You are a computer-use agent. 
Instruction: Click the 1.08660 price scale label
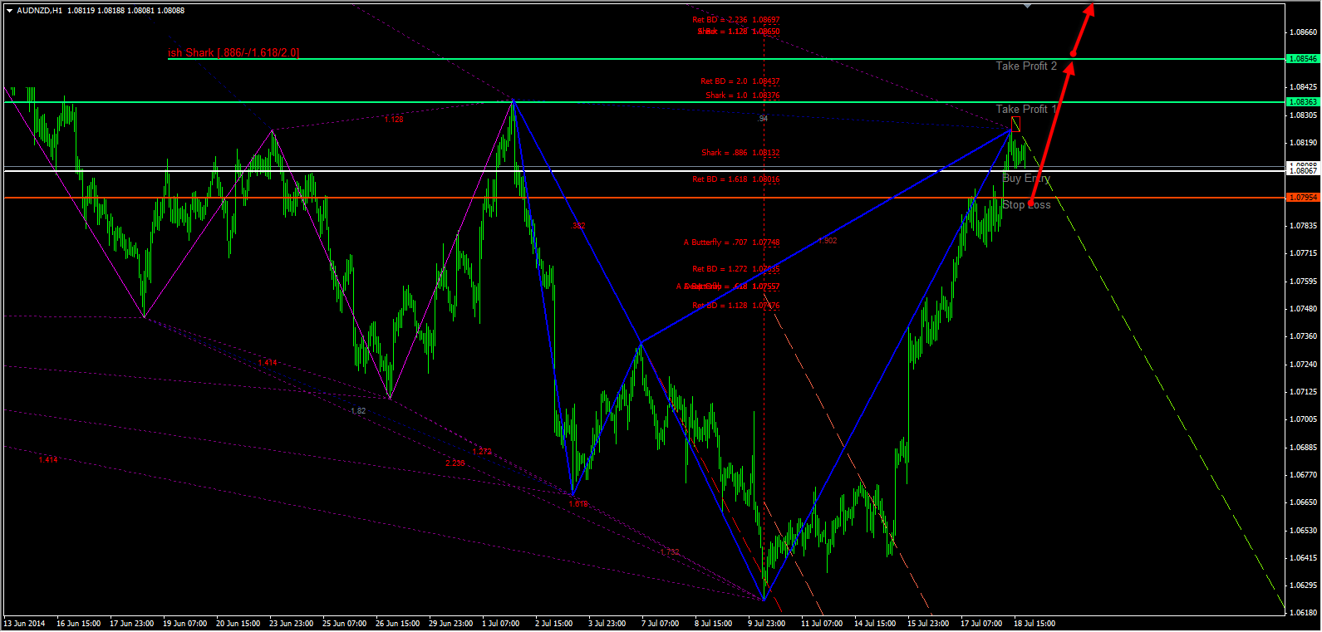[1302, 32]
